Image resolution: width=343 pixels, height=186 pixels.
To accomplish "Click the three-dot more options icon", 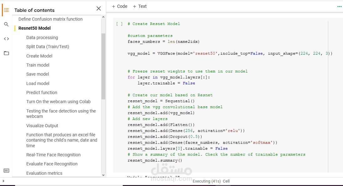I will coord(339,7).
